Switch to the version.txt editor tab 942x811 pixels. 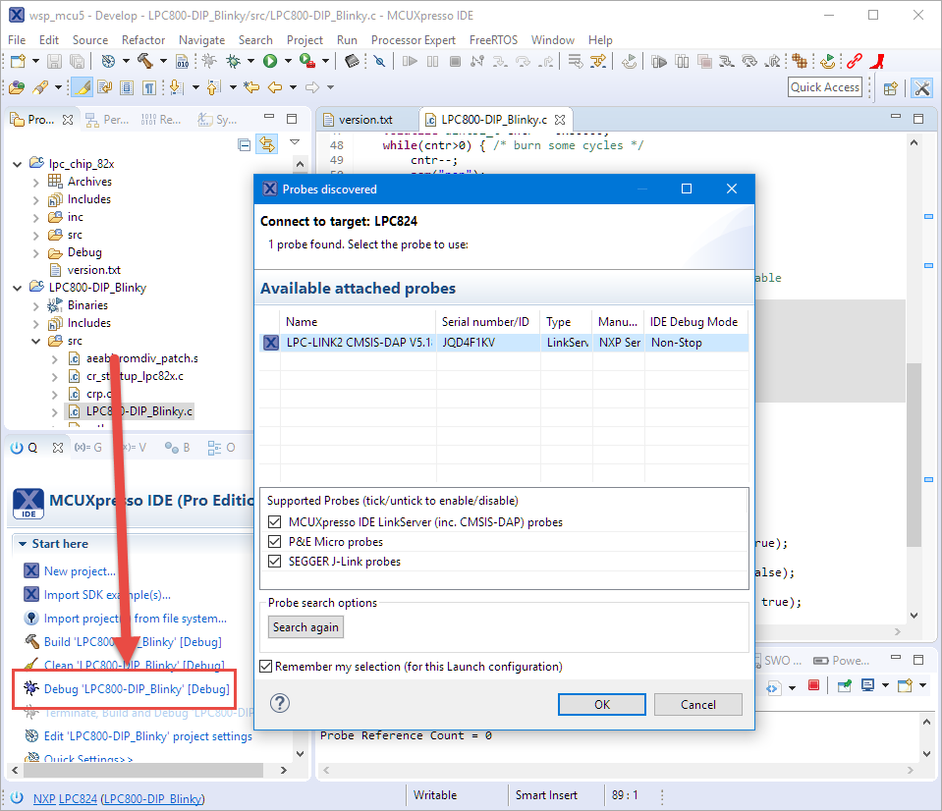coord(365,119)
